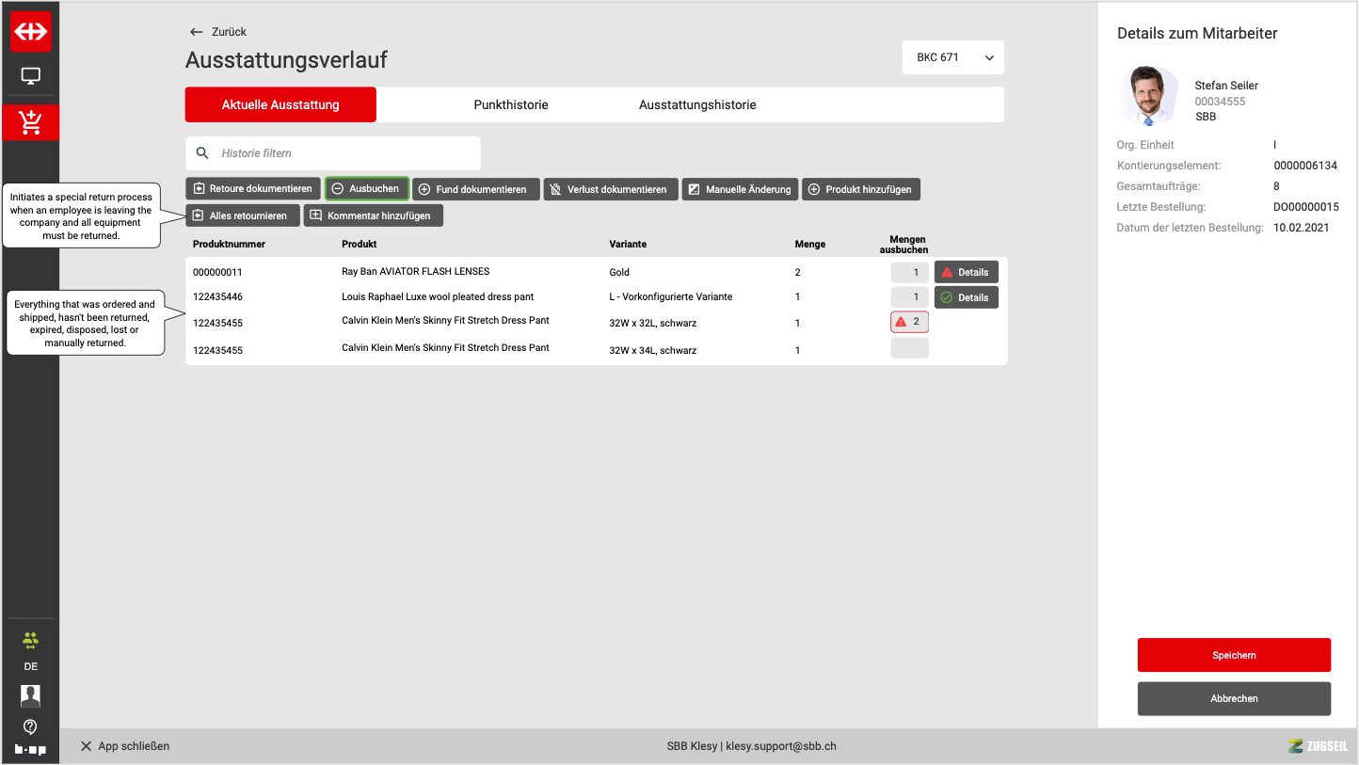Click quantity field with warning value 2
Viewport: 1359px width, 765px height.
click(x=909, y=322)
